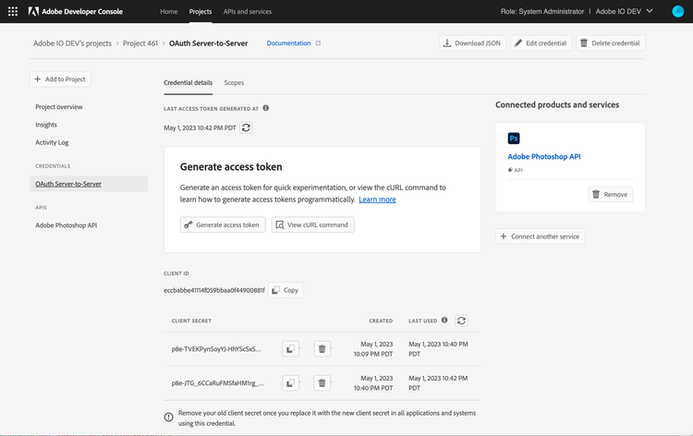Show info for Last Used column
693x436 pixels.
point(444,321)
